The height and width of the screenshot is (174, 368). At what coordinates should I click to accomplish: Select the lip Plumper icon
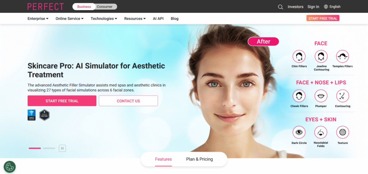point(321,96)
